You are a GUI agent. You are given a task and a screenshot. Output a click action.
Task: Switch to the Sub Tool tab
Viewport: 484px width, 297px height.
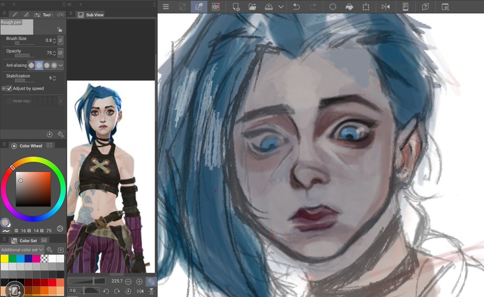coord(26,15)
